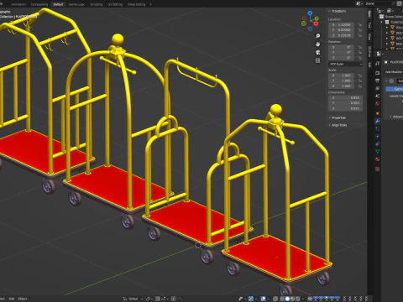403x302 pixels.
Task: Open the XYZ Euler rotation mode dropdown
Action: tap(346, 64)
